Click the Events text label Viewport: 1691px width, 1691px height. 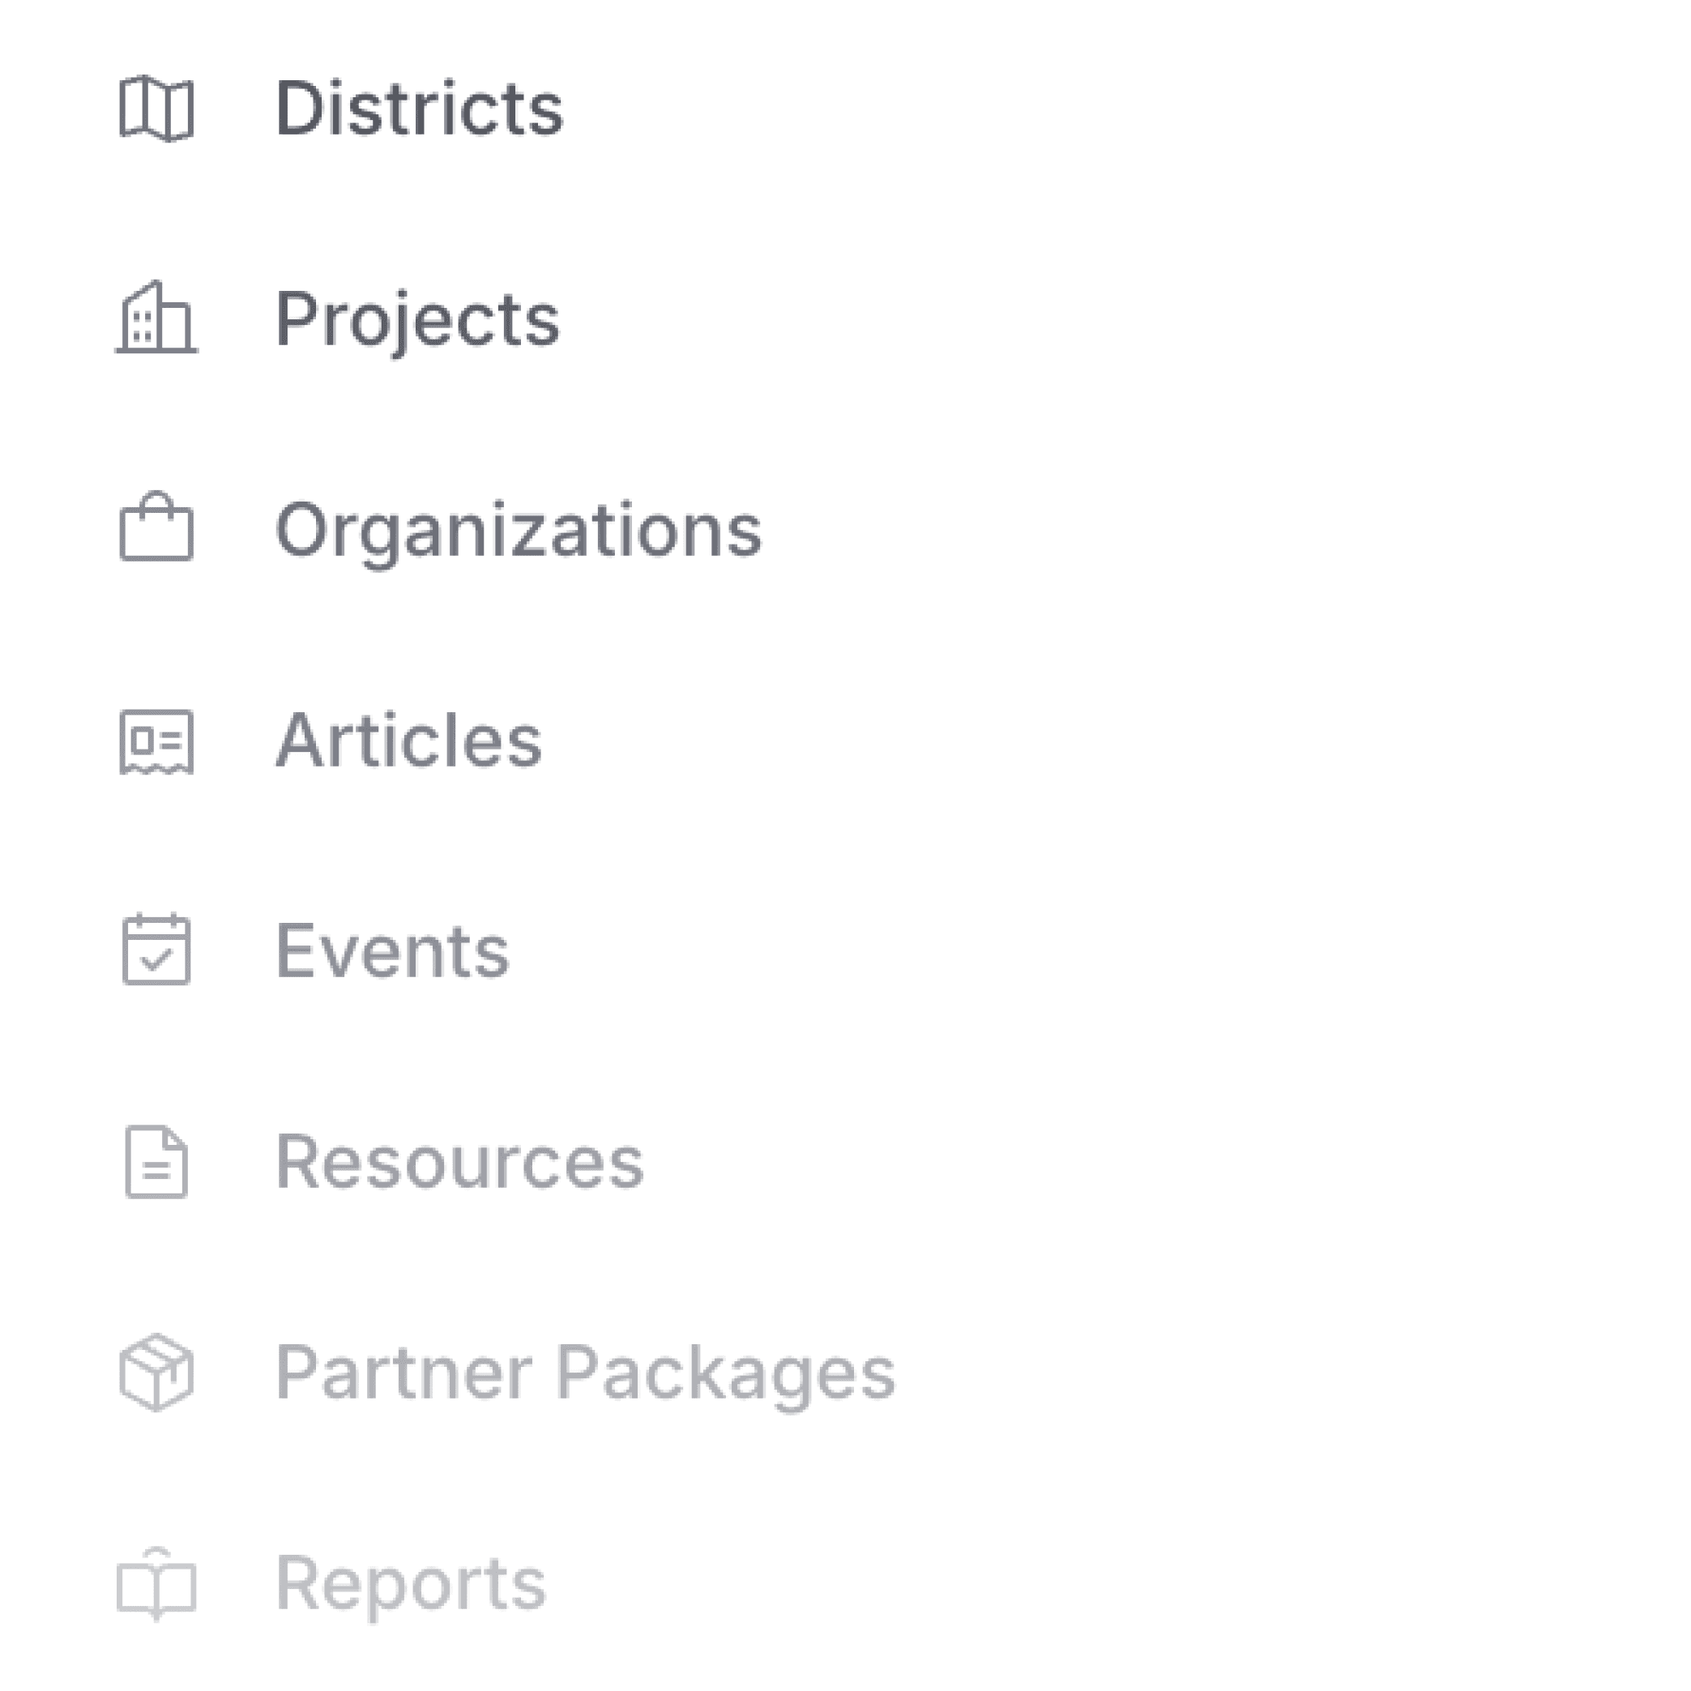[393, 951]
